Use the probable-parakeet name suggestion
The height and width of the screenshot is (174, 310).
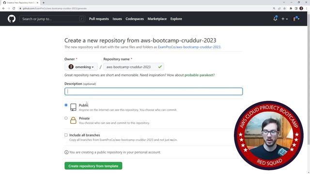pos(199,75)
